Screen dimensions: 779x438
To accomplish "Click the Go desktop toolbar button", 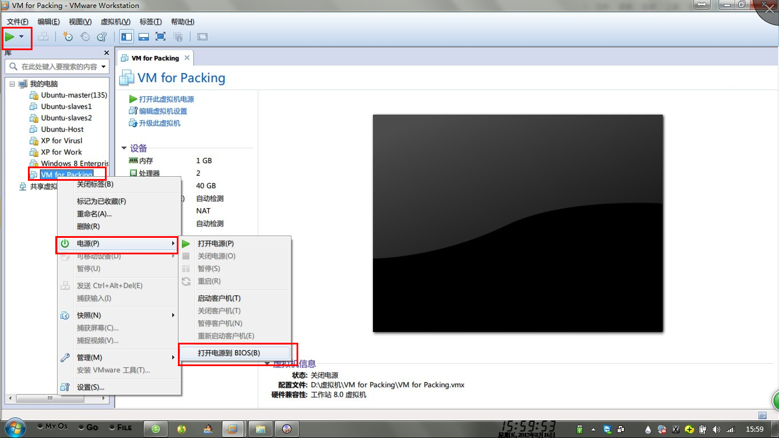I will [x=88, y=427].
